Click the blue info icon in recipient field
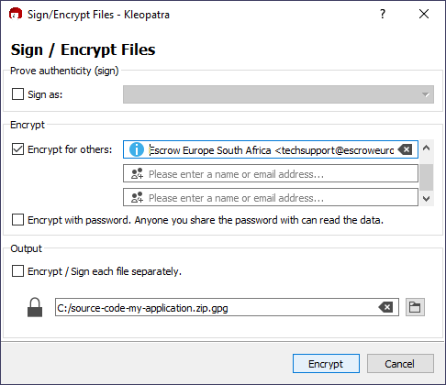 tap(137, 149)
